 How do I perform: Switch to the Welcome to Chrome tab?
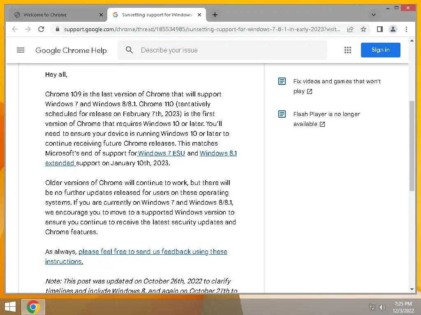(58, 15)
